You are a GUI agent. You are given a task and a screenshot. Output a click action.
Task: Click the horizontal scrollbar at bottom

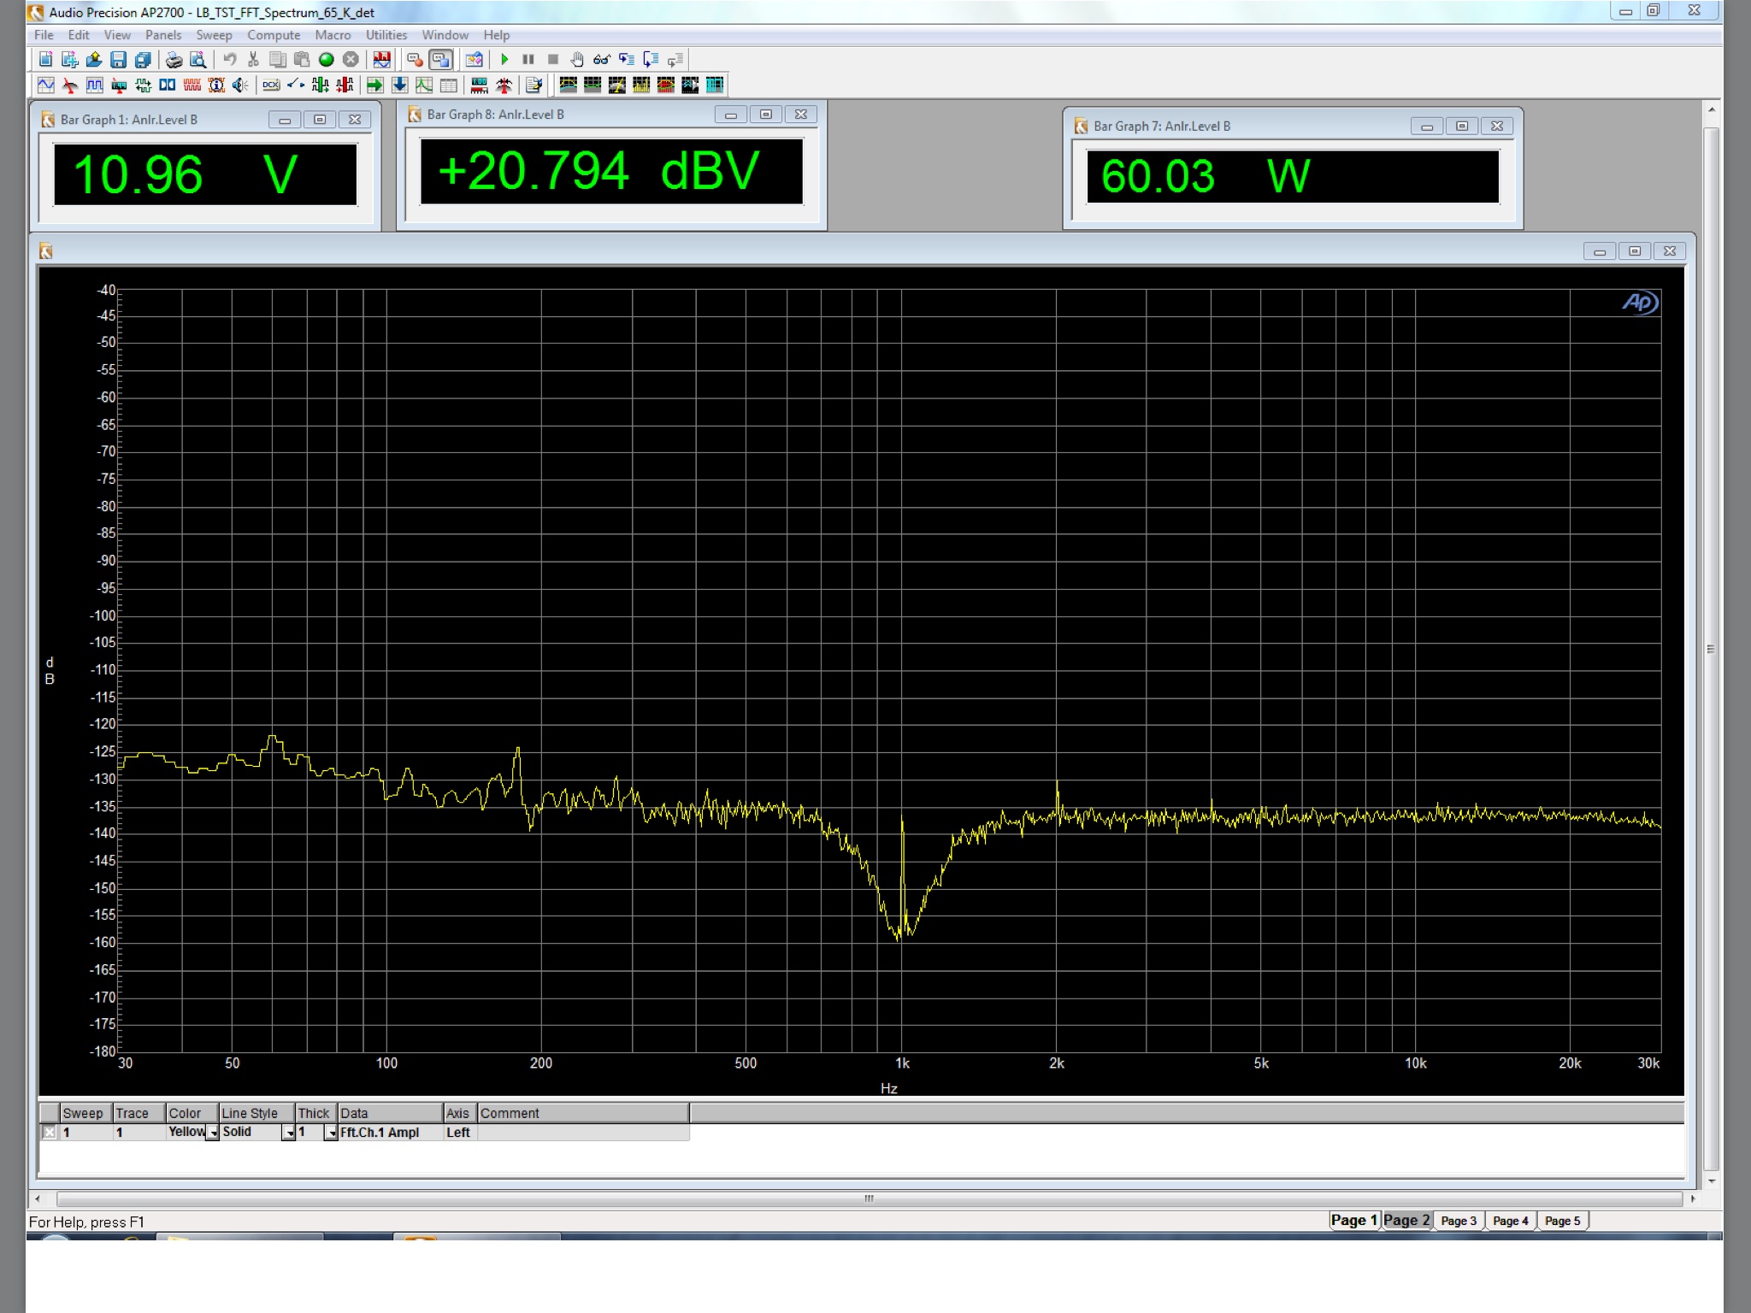[x=868, y=1198]
